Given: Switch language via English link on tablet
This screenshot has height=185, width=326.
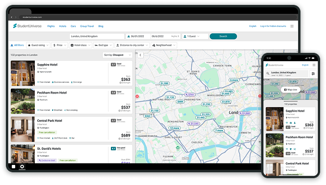Looking at the screenshot, I should pos(253,26).
